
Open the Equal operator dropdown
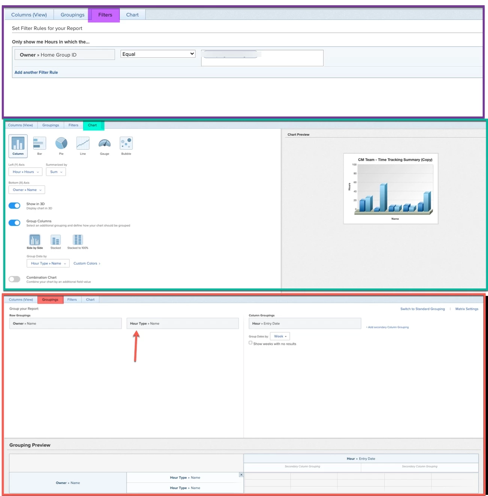(158, 54)
